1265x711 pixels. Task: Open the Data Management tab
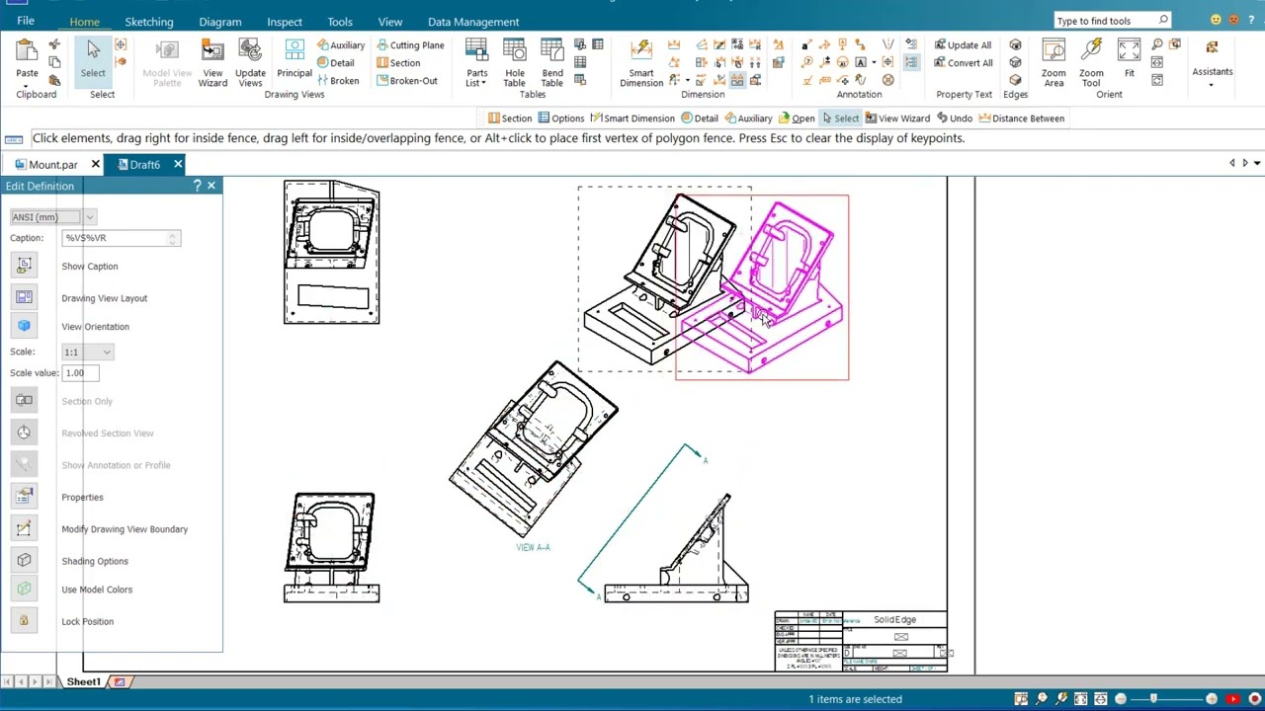click(x=473, y=22)
